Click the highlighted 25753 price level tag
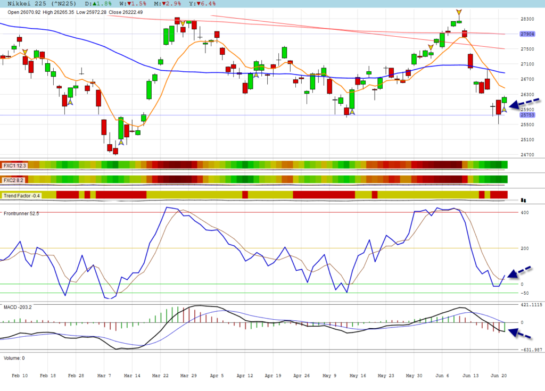 527,115
